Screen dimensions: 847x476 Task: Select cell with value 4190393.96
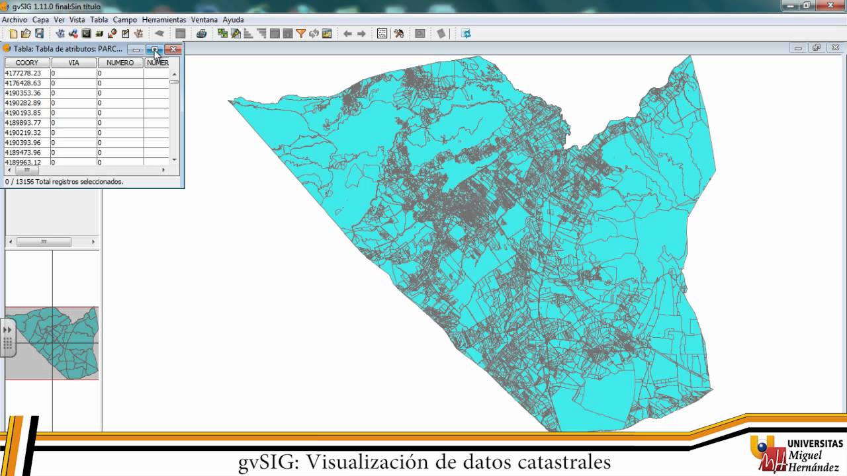[27, 143]
